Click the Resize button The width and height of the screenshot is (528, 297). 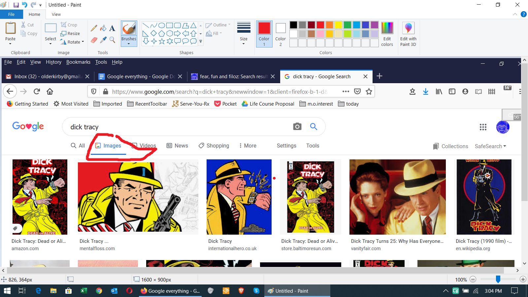70,33
